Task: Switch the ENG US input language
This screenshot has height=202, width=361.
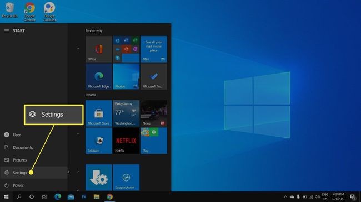Action: (x=325, y=196)
